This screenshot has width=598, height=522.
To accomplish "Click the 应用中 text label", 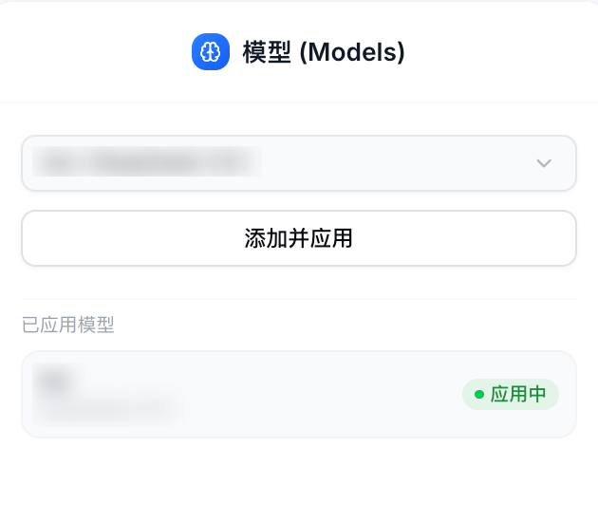I will (x=518, y=395).
